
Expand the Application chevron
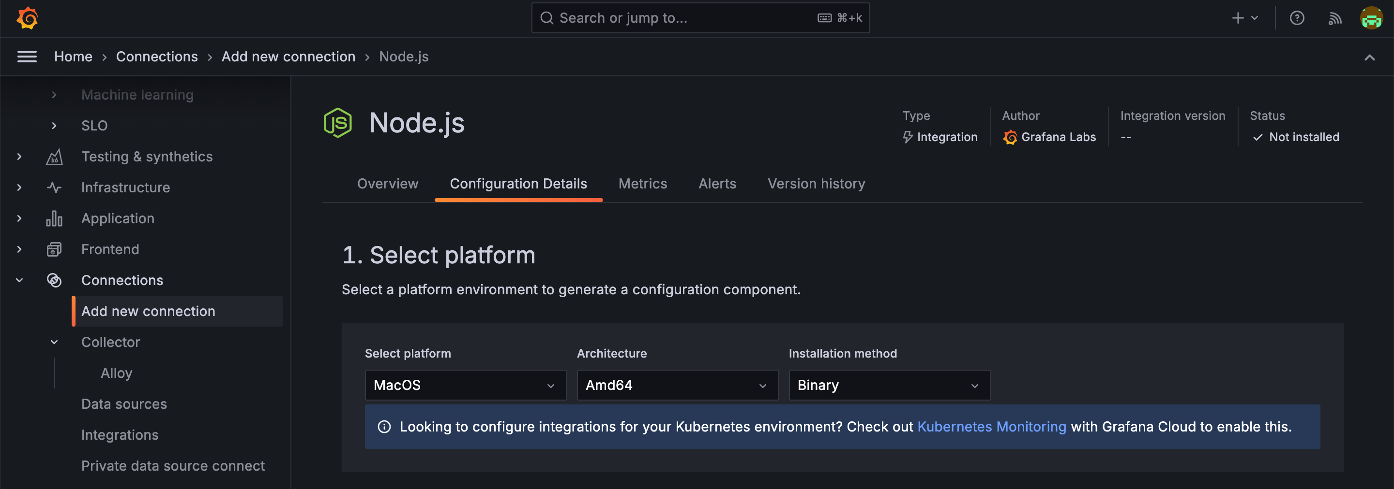19,218
